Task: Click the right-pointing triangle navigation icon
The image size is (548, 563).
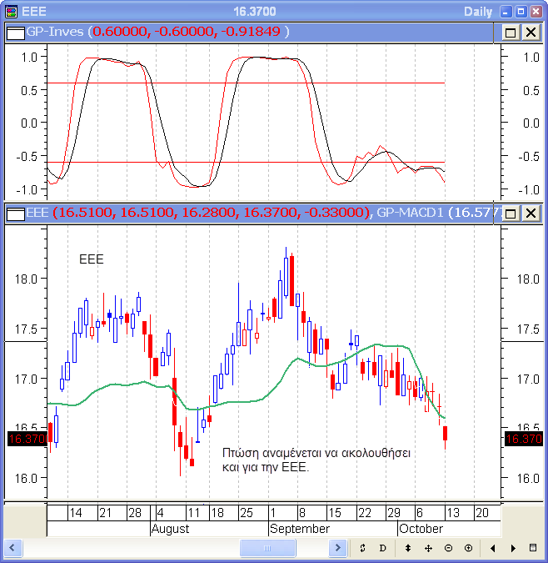Action: click(x=513, y=548)
